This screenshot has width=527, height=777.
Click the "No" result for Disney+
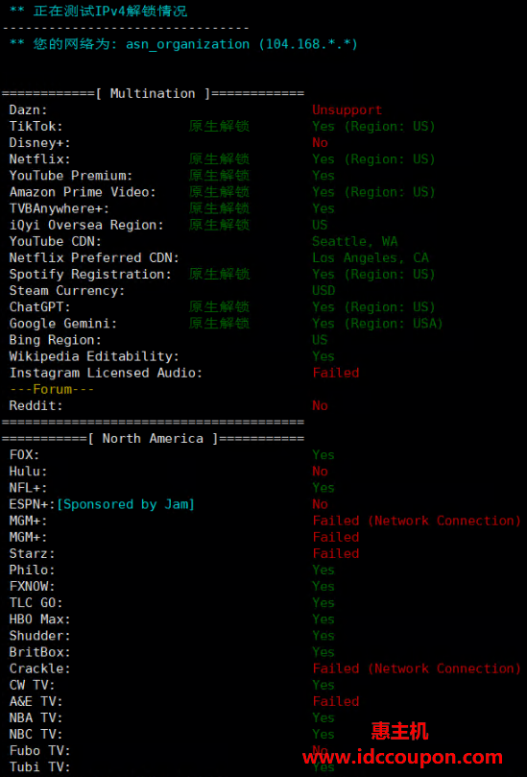(x=320, y=143)
